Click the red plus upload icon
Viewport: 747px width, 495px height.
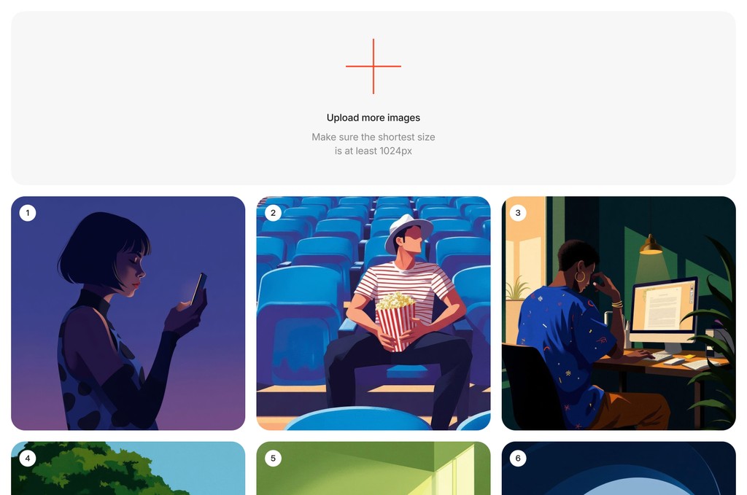pos(373,66)
